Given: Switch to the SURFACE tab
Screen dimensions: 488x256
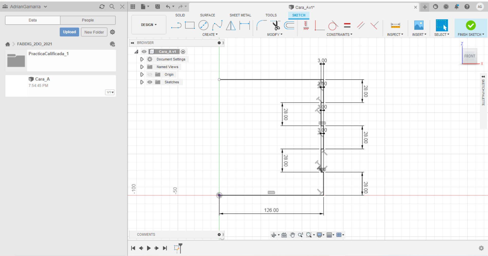Looking at the screenshot, I should [207, 15].
